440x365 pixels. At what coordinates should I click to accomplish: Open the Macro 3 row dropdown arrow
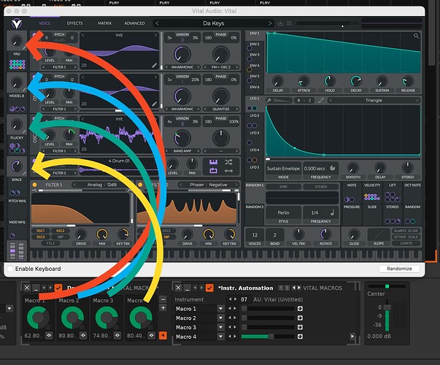(221, 327)
